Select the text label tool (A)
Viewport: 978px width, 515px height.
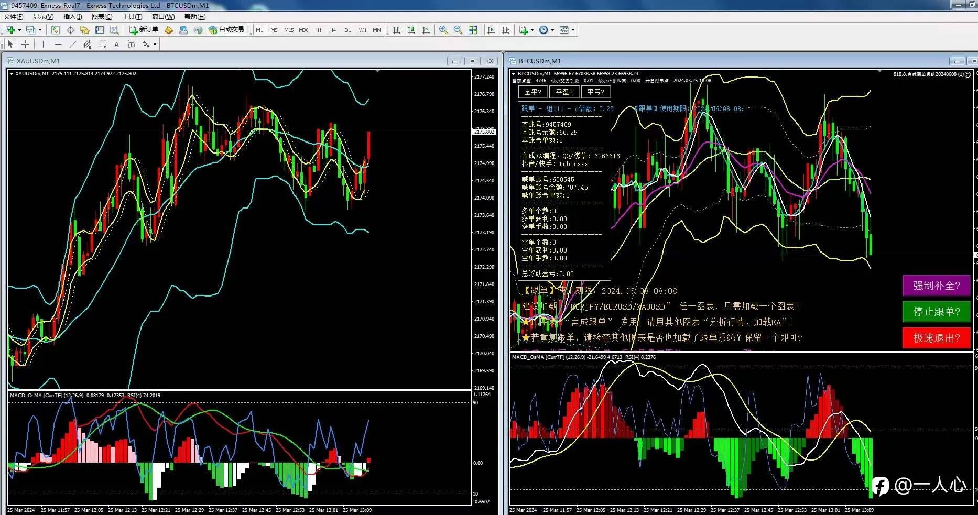pyautogui.click(x=116, y=44)
